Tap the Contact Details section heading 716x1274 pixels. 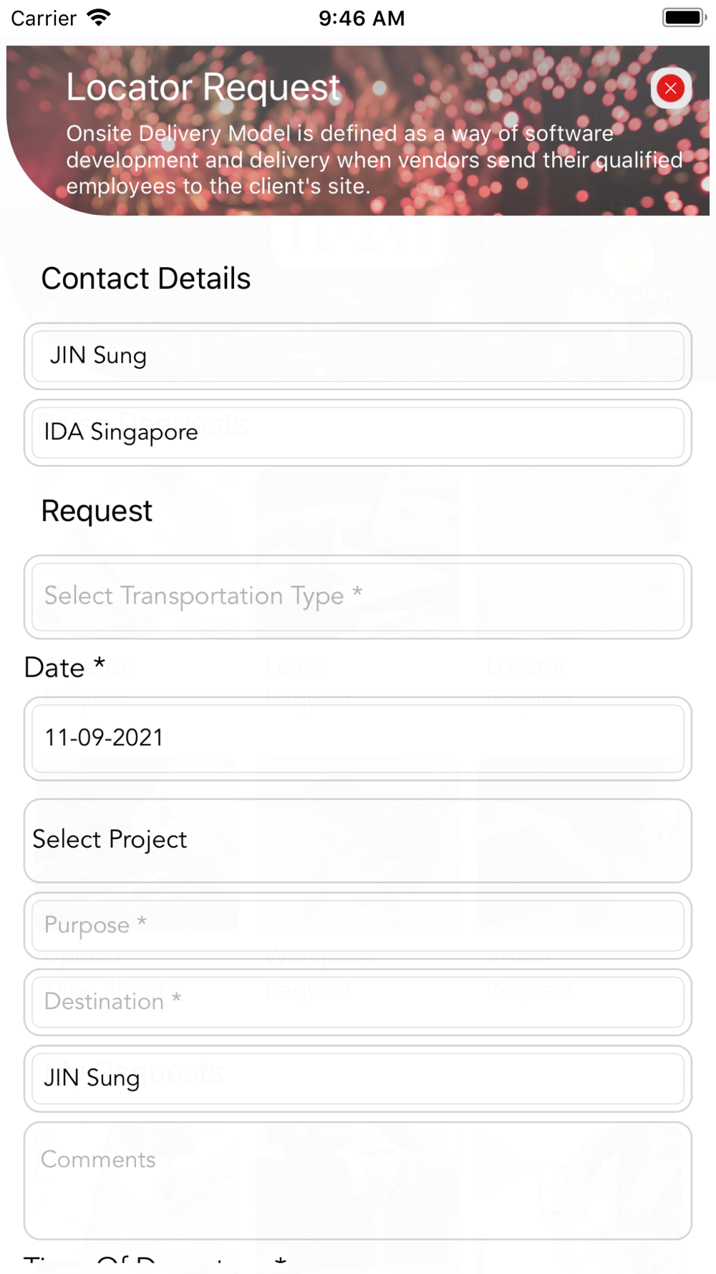[x=146, y=279]
